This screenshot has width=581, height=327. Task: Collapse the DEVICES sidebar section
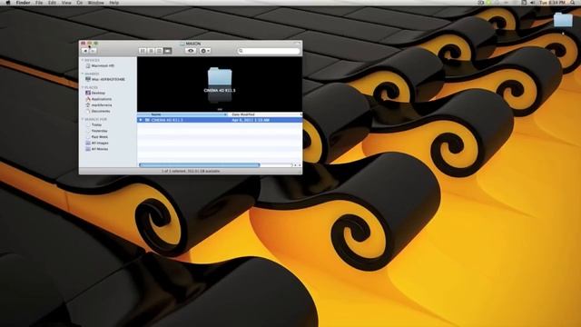[83, 60]
